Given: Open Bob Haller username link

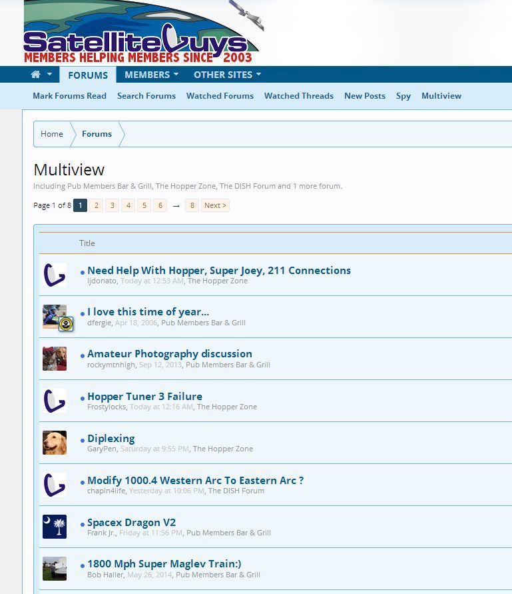Looking at the screenshot, I should 105,575.
